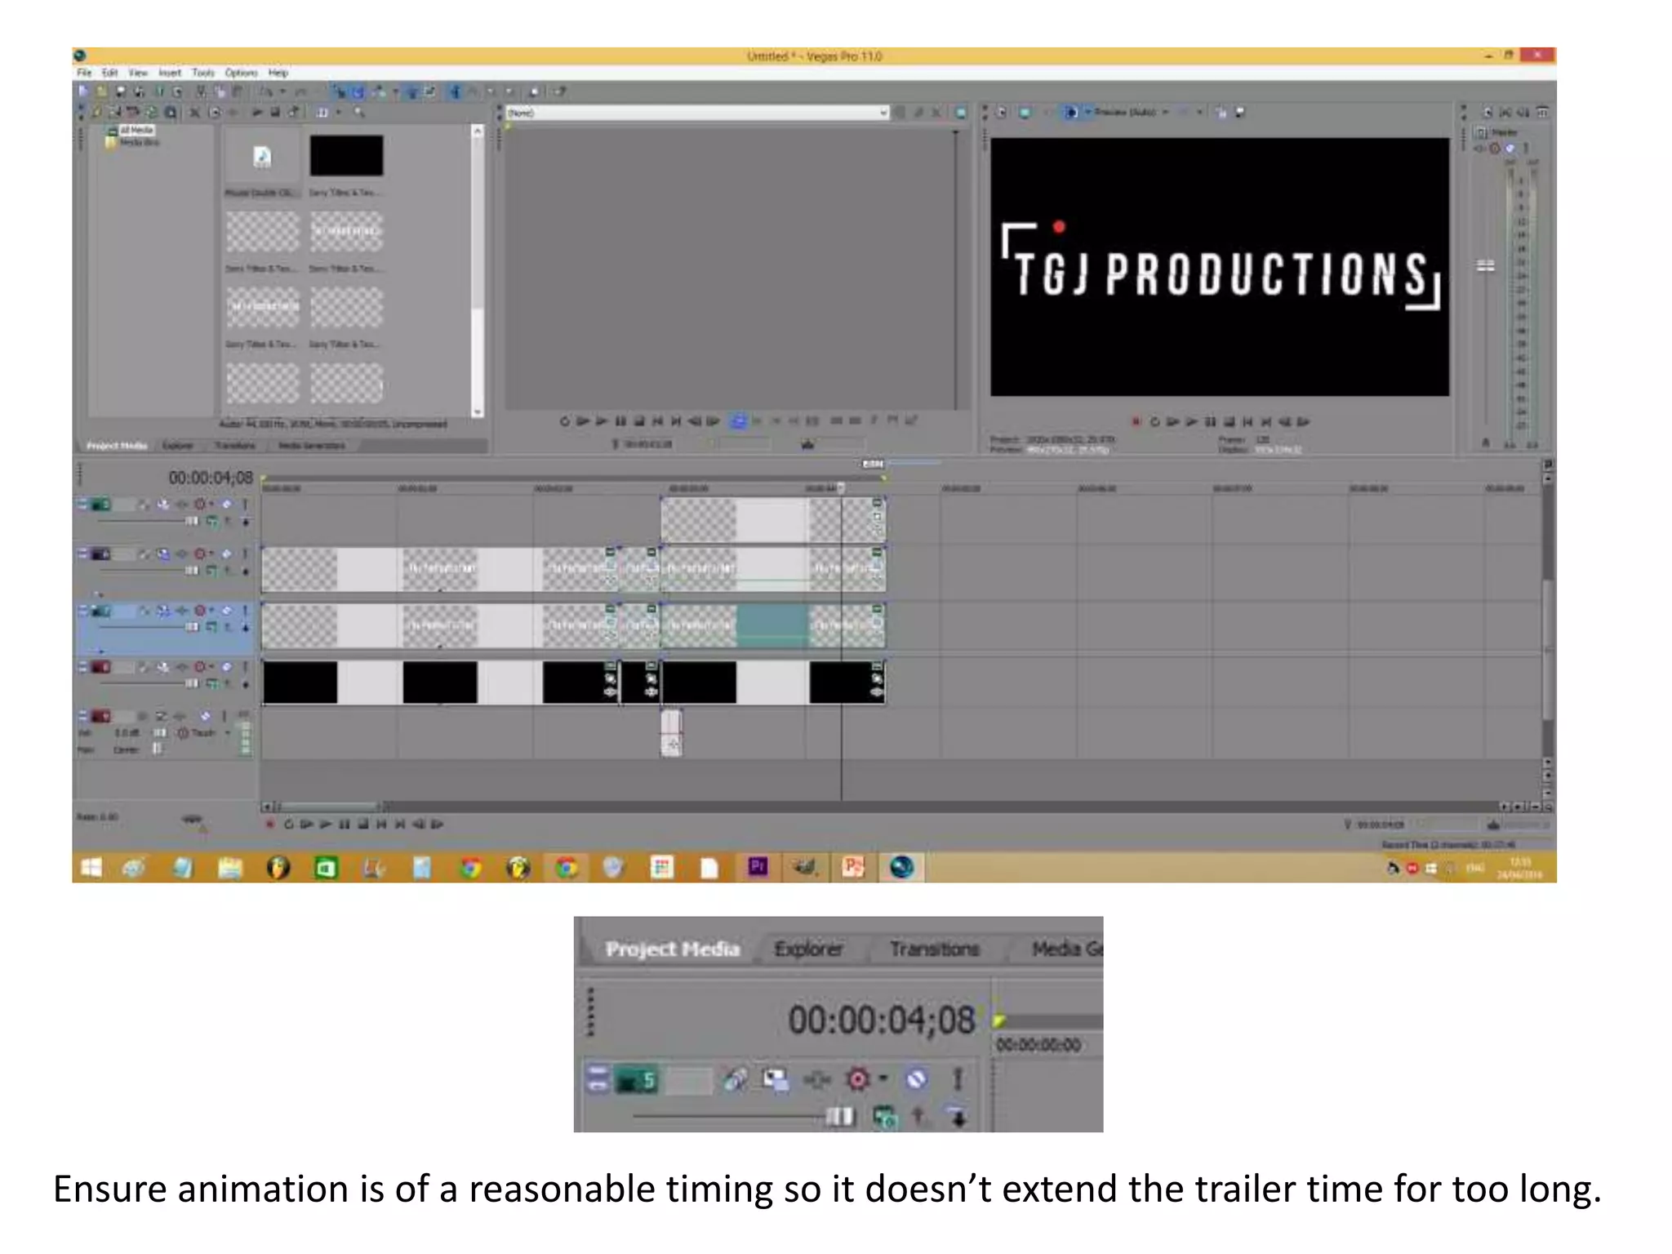Open search magnifier in Project Media toolbar
Screen dimensions: 1672x1254
click(359, 113)
